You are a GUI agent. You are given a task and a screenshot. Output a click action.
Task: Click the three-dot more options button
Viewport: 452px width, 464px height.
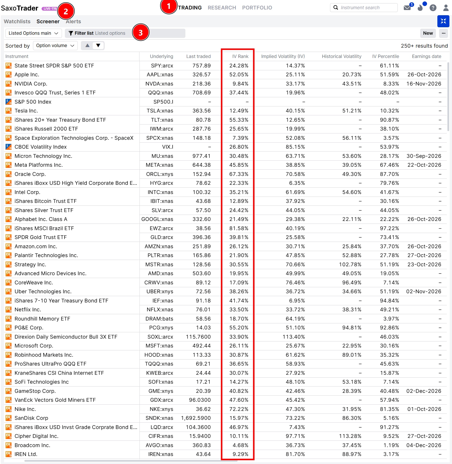pyautogui.click(x=444, y=33)
